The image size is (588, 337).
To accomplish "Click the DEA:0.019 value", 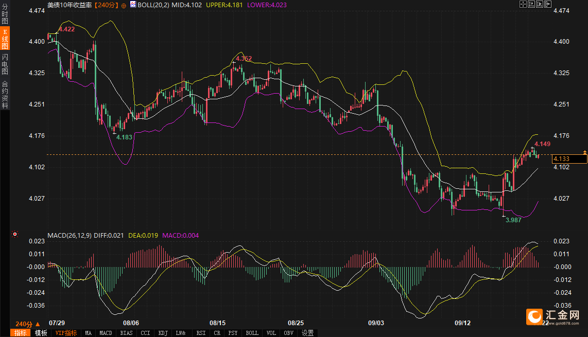I will 143,236.
